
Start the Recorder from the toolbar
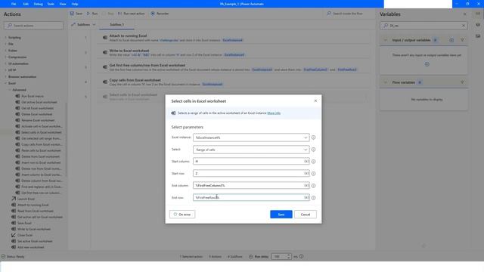click(160, 14)
